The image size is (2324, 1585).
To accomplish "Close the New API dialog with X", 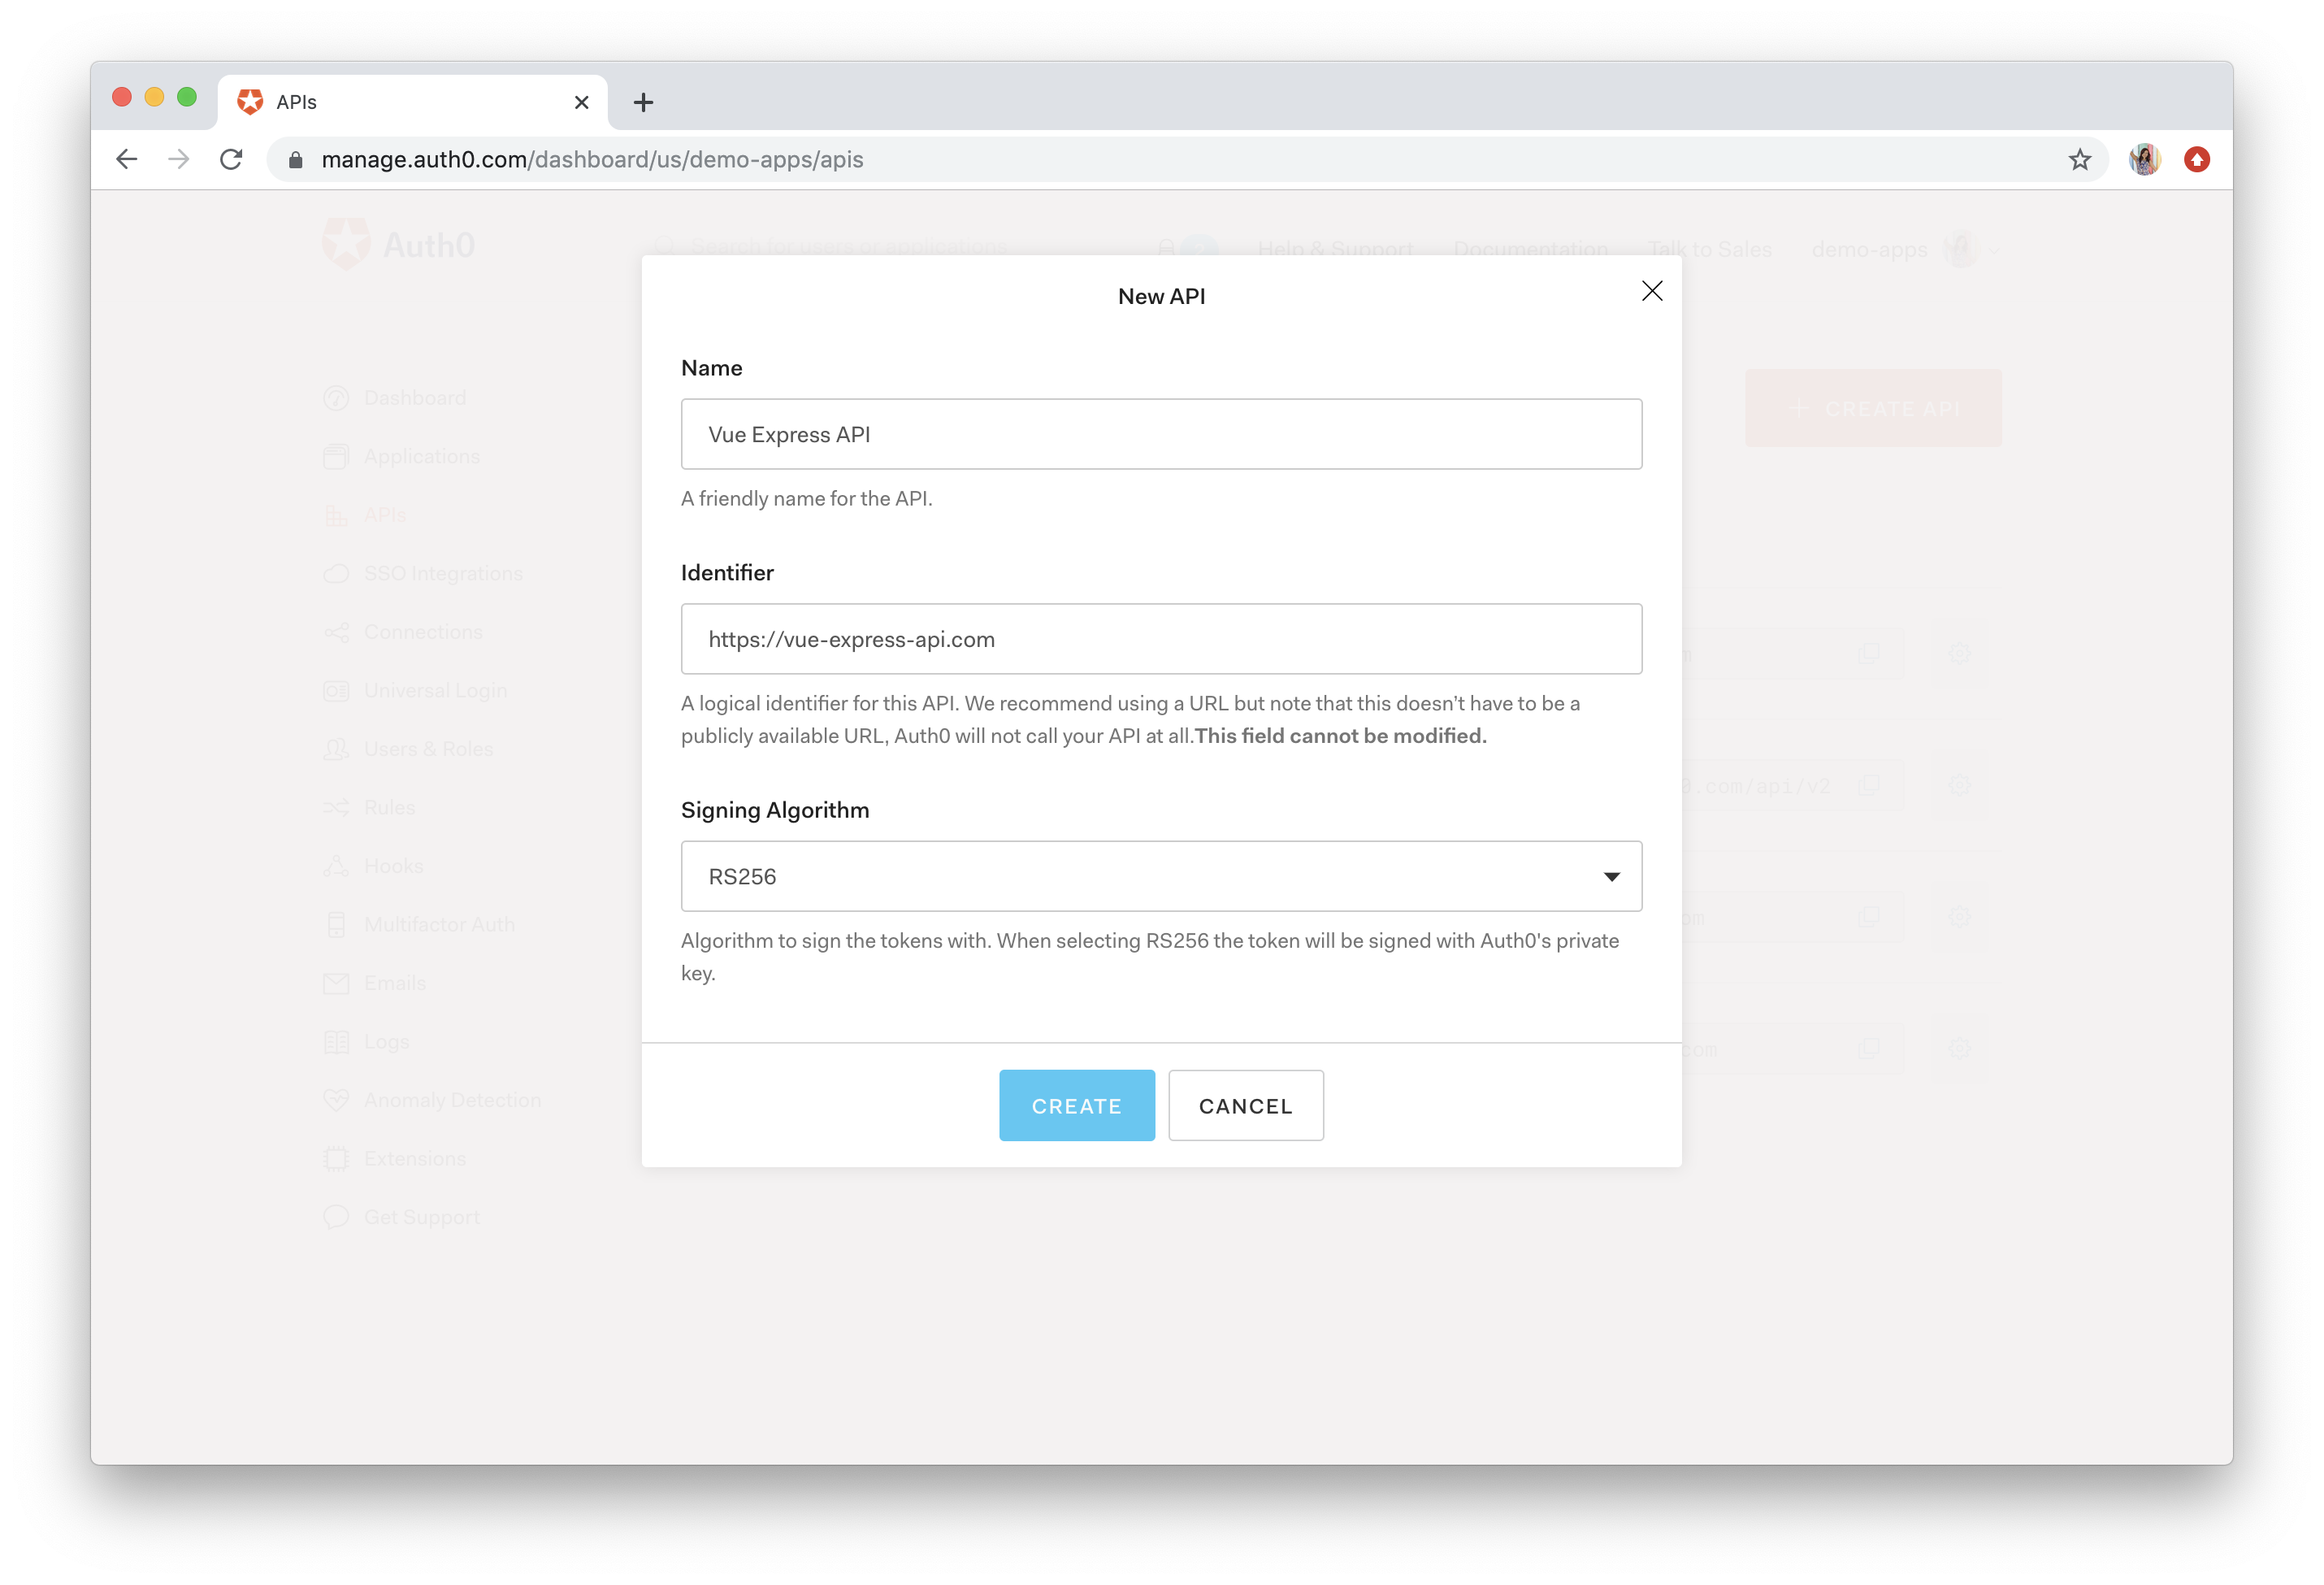I will pyautogui.click(x=1651, y=291).
